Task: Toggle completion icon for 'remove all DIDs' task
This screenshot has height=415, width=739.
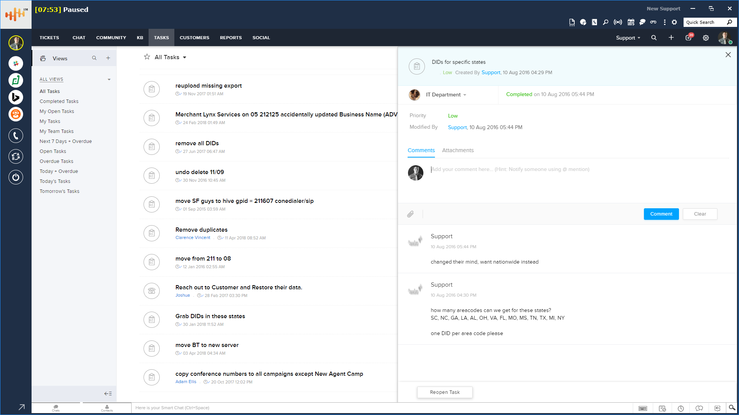Action: [152, 147]
